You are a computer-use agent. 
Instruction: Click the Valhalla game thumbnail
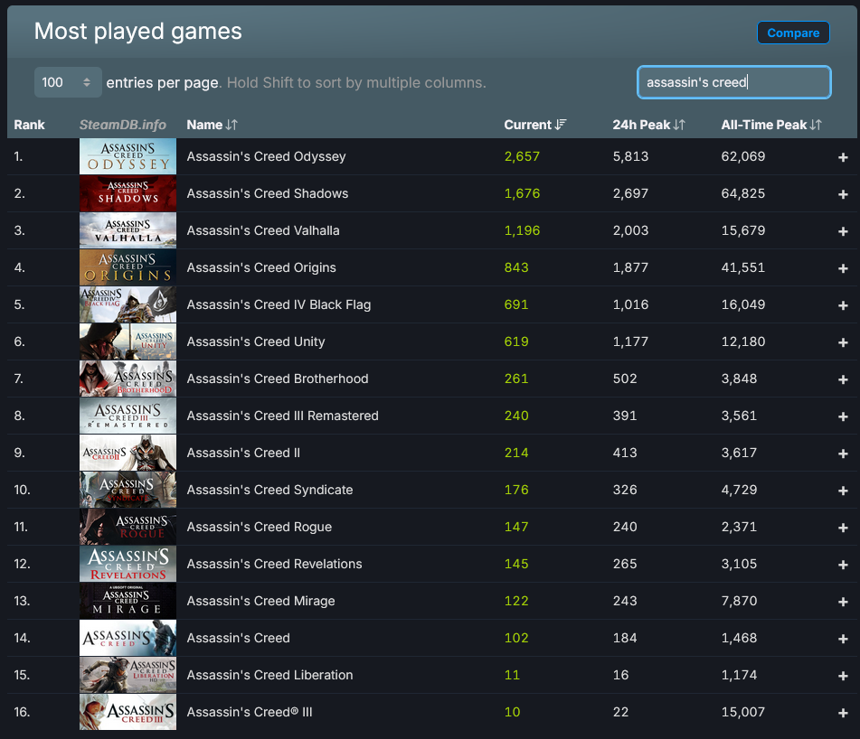[128, 230]
